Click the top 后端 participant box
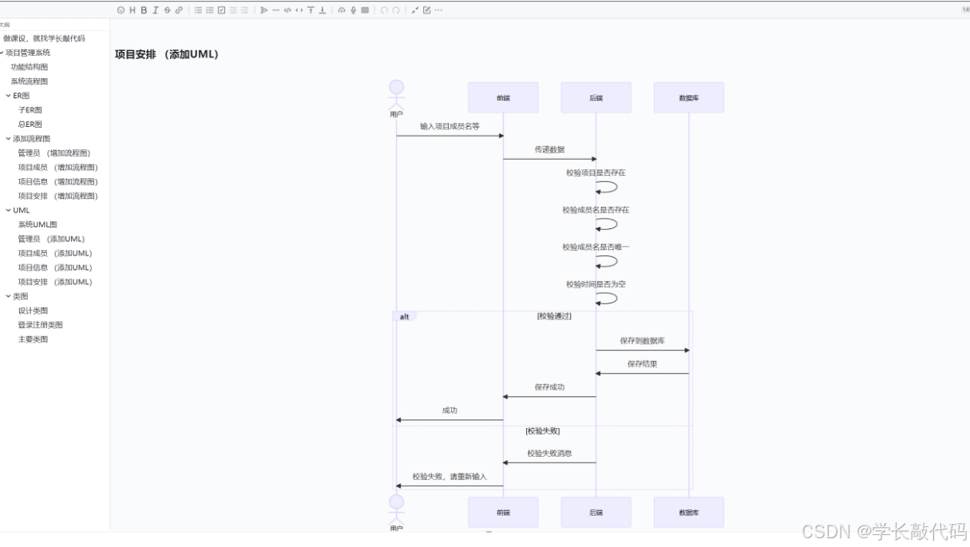This screenshot has width=970, height=547. point(596,97)
